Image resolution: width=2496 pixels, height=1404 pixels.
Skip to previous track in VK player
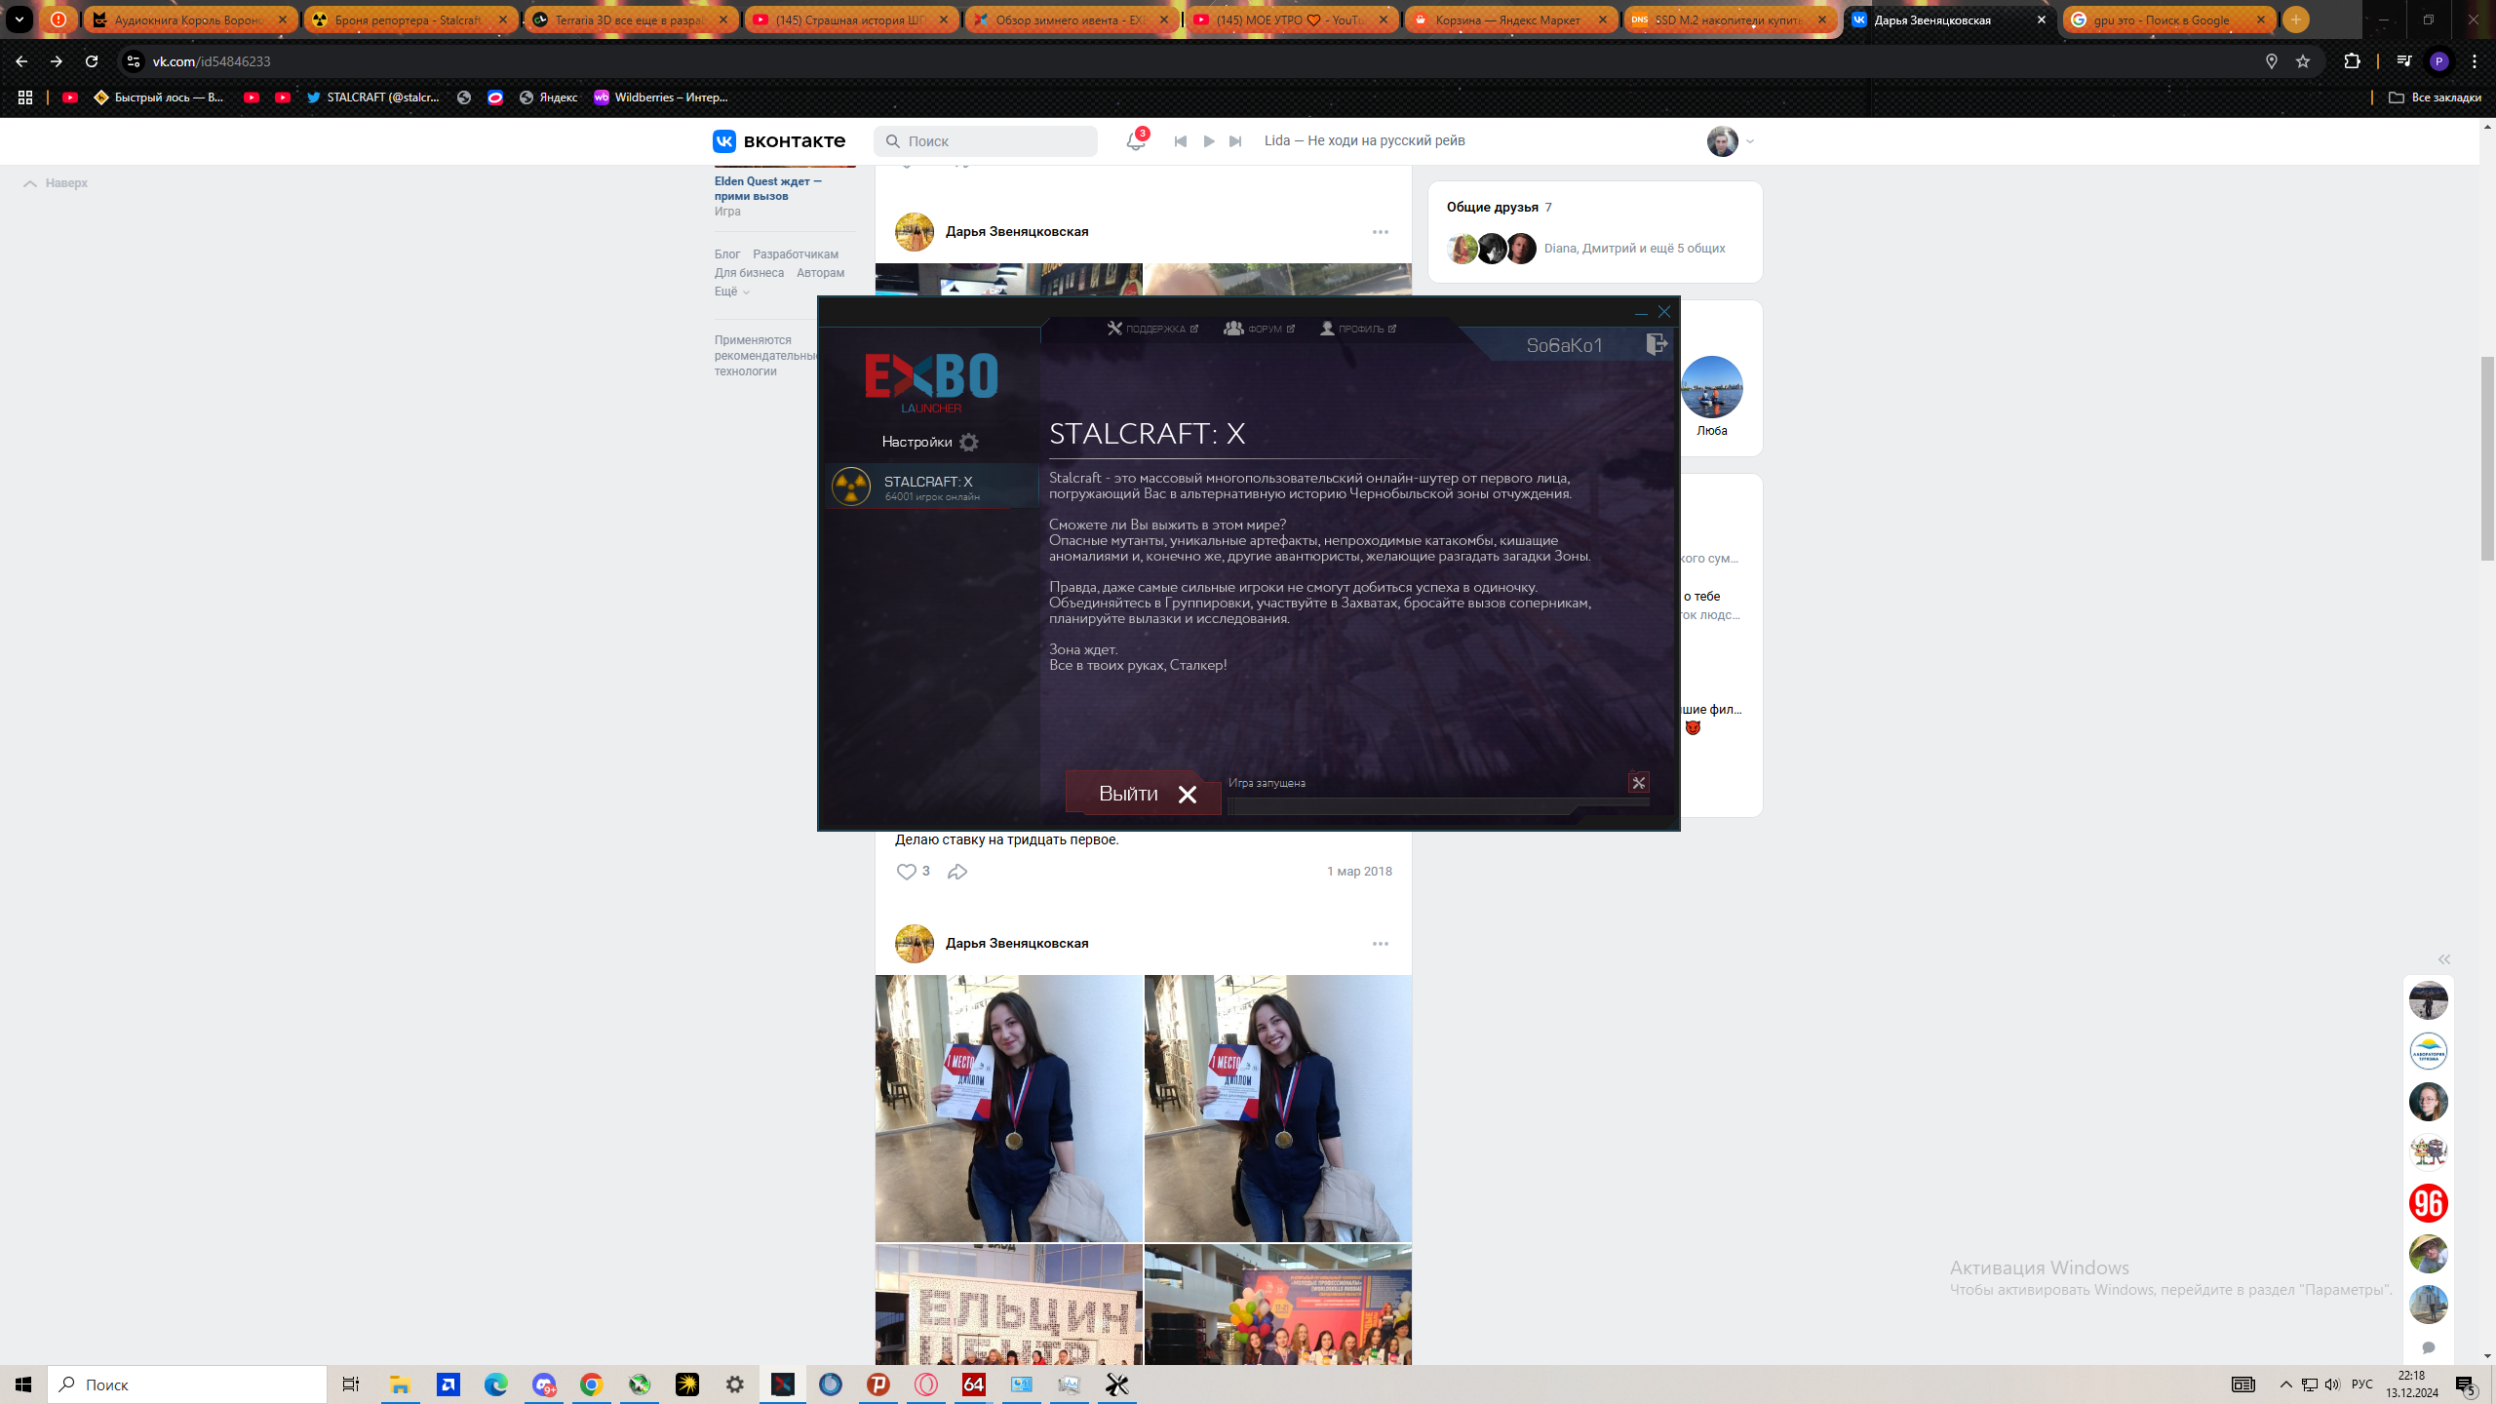(x=1181, y=141)
